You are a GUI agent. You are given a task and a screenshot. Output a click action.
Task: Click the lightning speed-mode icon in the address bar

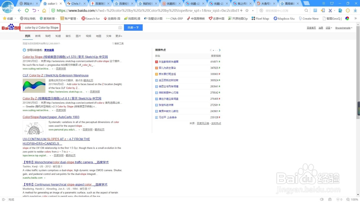pyautogui.click(x=241, y=10)
